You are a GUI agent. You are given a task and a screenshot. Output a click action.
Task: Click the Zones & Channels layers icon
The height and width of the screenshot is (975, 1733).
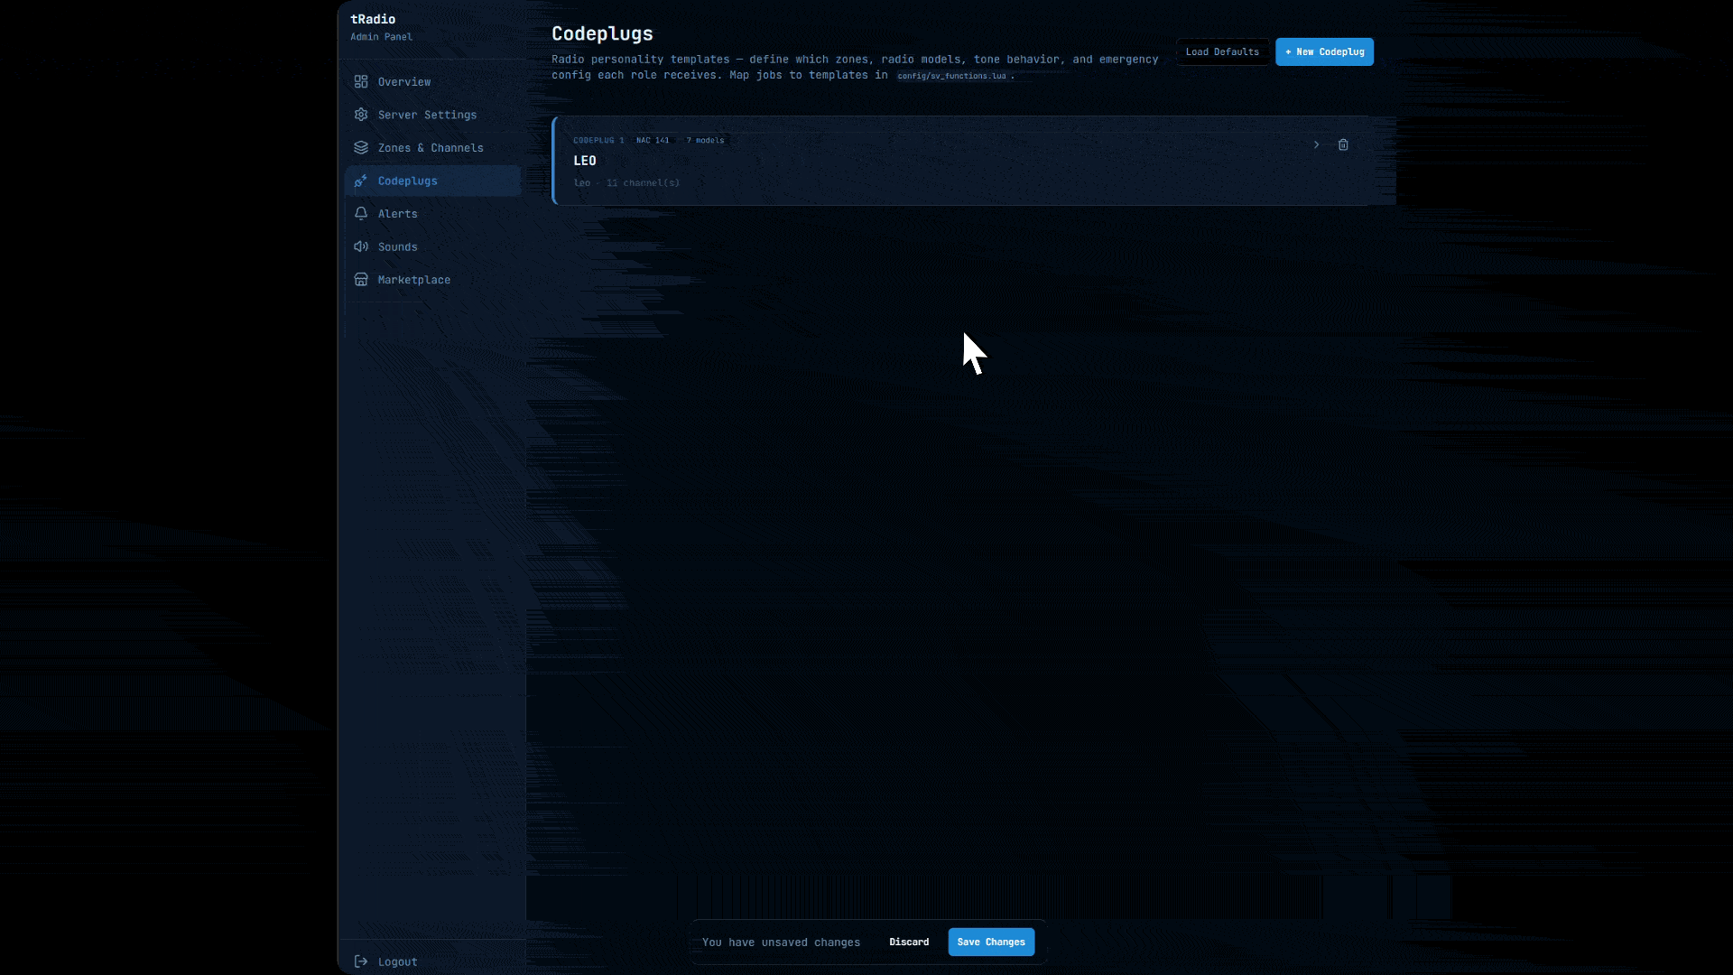(x=361, y=148)
